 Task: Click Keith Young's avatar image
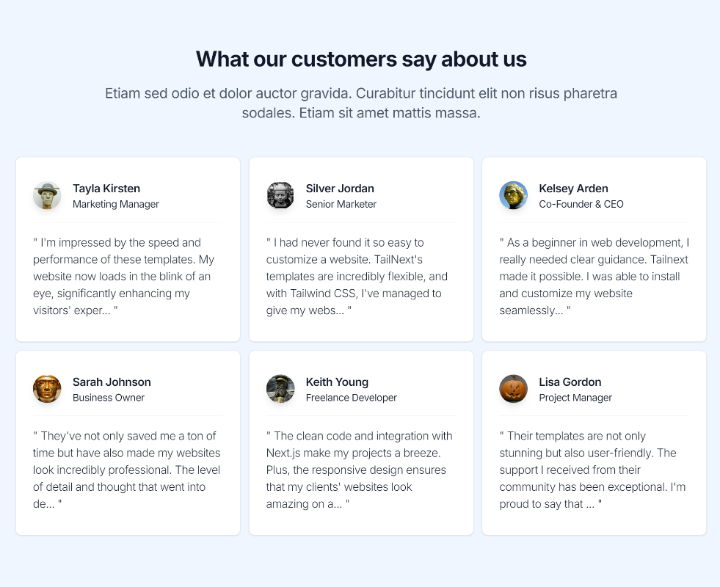(280, 389)
